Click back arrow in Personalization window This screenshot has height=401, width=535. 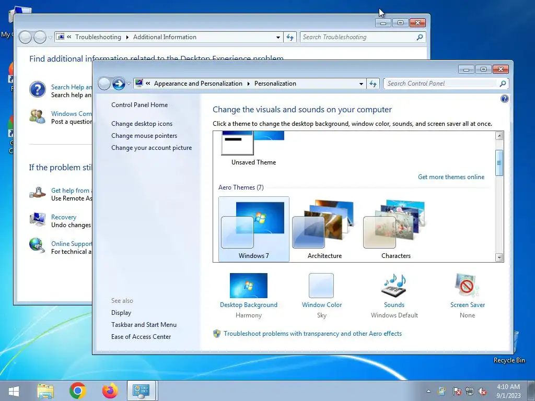click(104, 84)
